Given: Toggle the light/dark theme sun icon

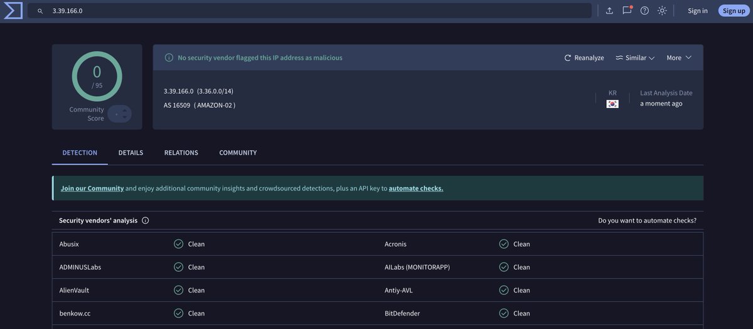Looking at the screenshot, I should point(662,11).
